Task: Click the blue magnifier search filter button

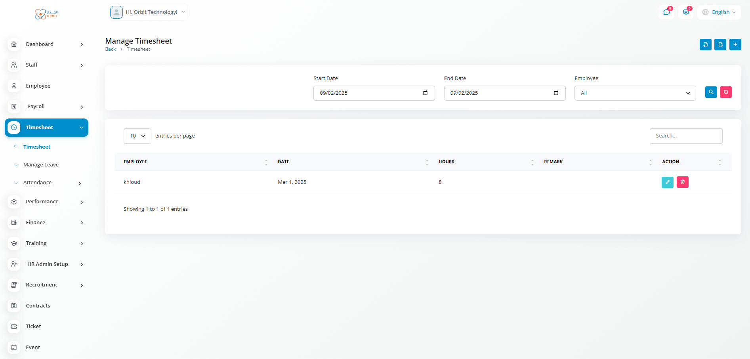Action: point(711,92)
